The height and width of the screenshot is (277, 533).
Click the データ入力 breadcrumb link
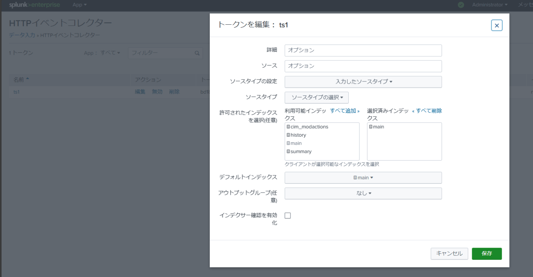coord(22,35)
